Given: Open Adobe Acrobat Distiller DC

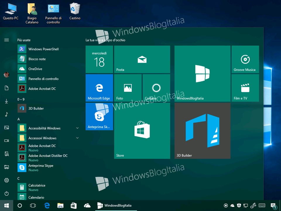Looking at the screenshot, I should coord(48,158).
